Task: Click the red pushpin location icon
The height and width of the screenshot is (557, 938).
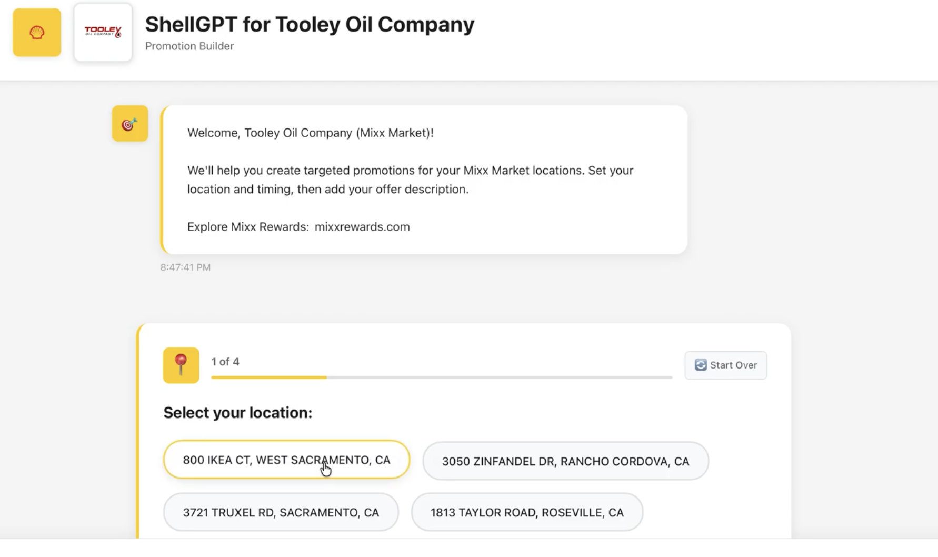Action: [x=181, y=365]
